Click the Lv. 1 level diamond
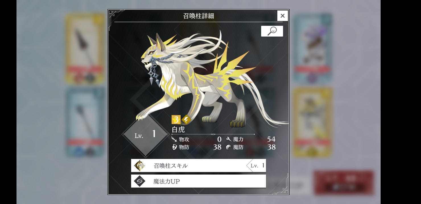Image resolution: width=421 pixels, height=204 pixels. pyautogui.click(x=146, y=134)
